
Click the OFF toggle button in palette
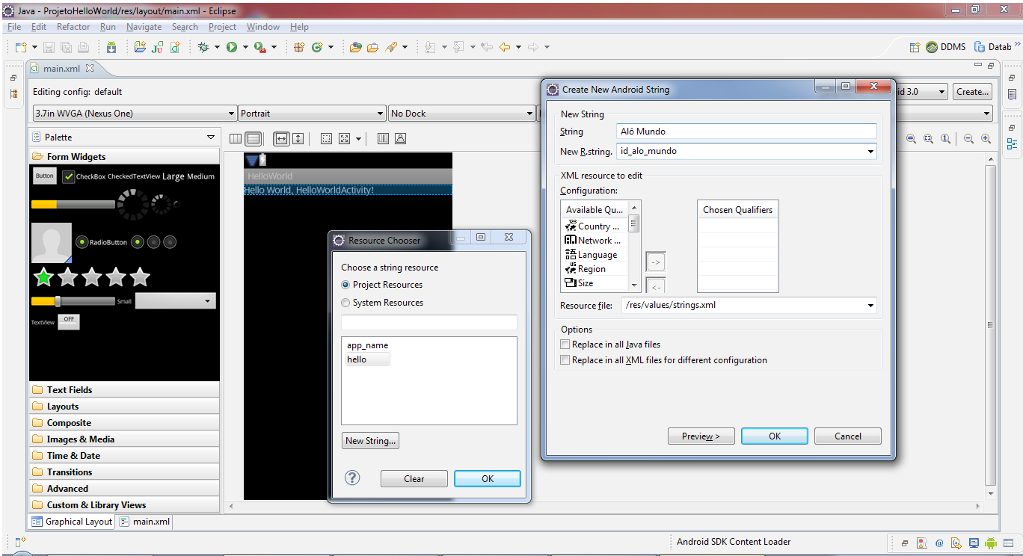pos(69,321)
